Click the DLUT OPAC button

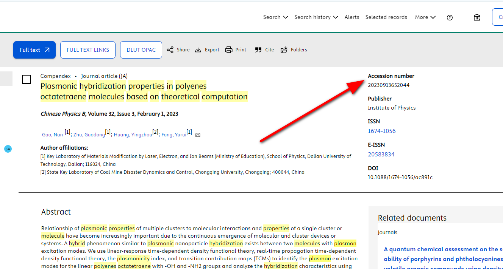(141, 50)
